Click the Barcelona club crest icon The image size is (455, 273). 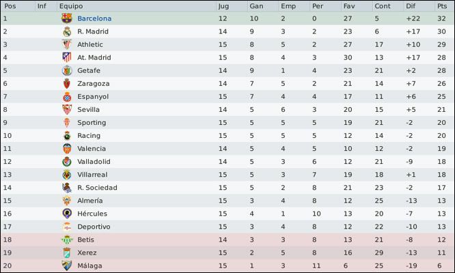67,18
